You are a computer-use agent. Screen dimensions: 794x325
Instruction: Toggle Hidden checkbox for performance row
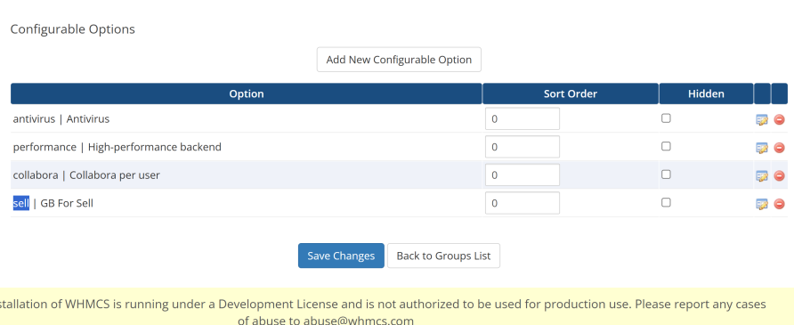666,146
